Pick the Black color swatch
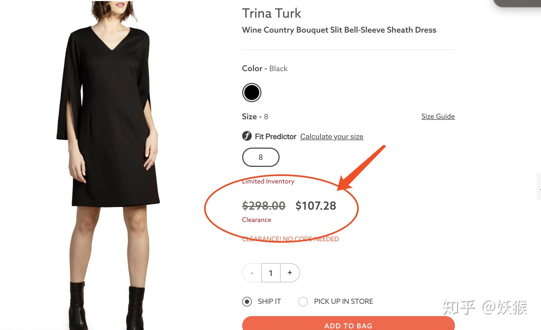Viewport: 541px width, 330px height. click(x=252, y=93)
